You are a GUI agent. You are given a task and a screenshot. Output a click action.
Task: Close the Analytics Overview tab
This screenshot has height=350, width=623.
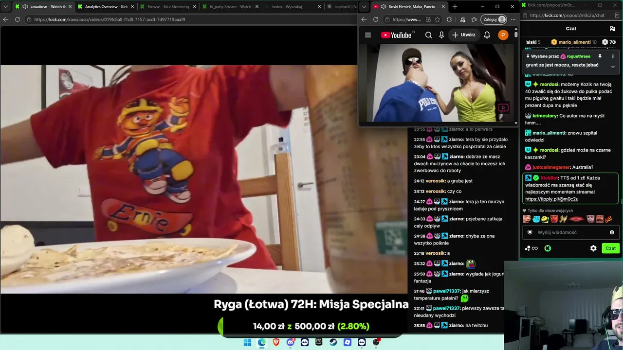pos(132,7)
